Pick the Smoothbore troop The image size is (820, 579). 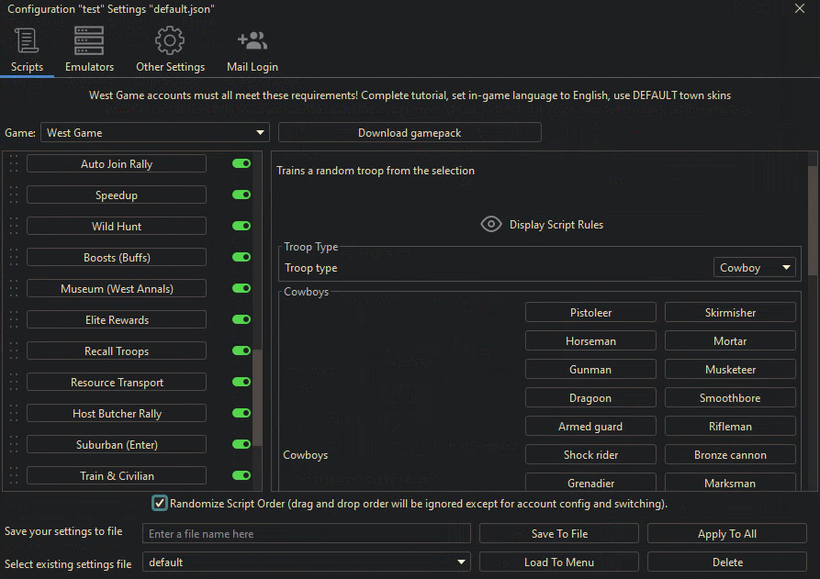[730, 397]
